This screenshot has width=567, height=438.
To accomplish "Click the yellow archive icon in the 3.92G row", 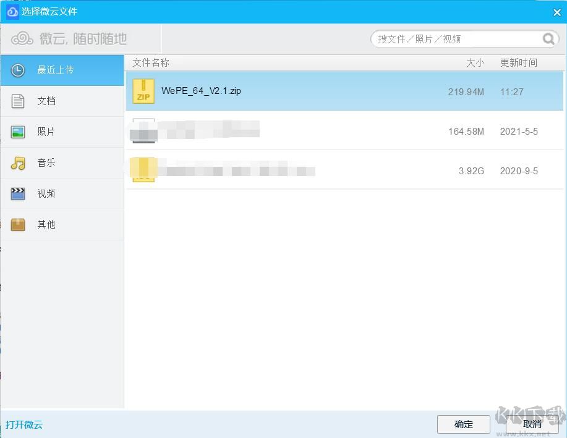I will [143, 170].
